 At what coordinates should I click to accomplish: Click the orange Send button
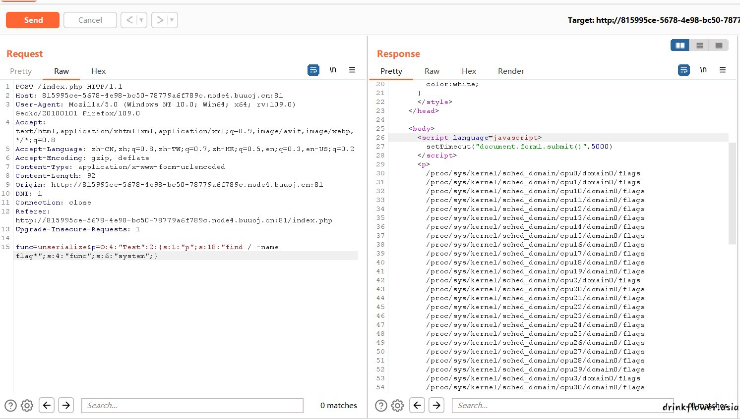click(x=33, y=20)
